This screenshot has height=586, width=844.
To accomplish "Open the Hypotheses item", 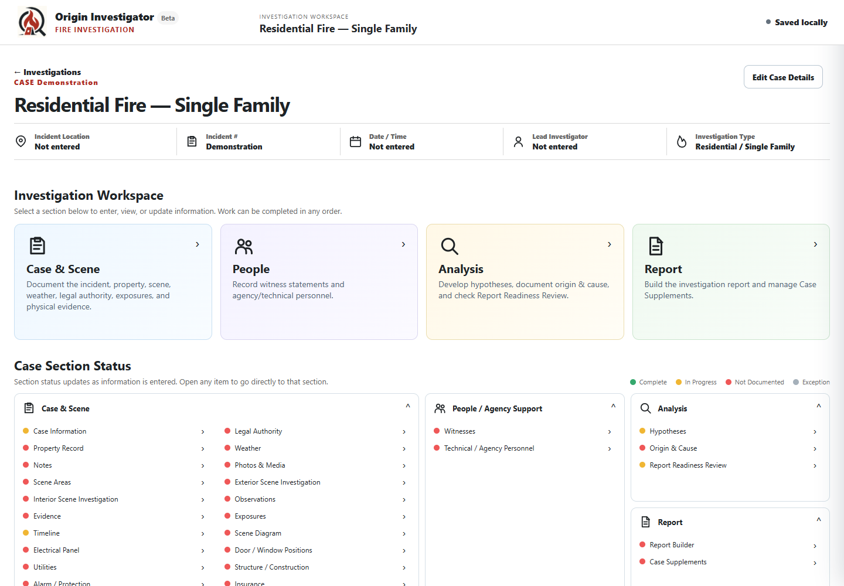I will point(729,431).
